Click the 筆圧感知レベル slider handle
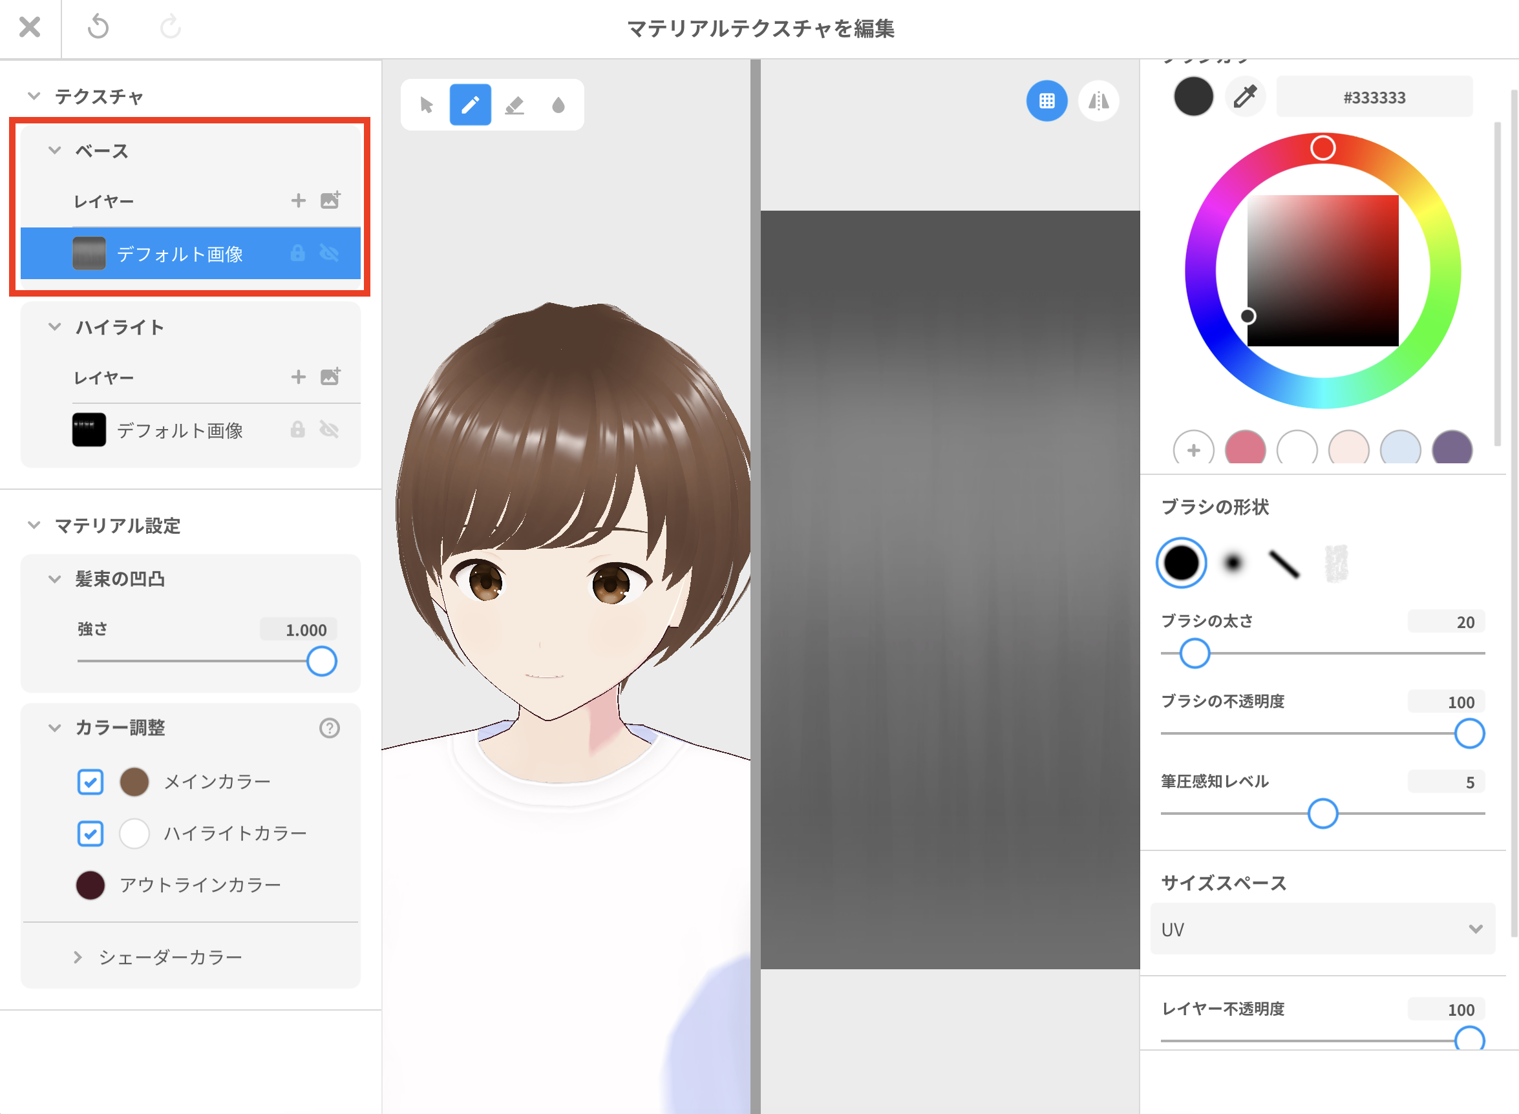This screenshot has height=1114, width=1519. coord(1322,814)
